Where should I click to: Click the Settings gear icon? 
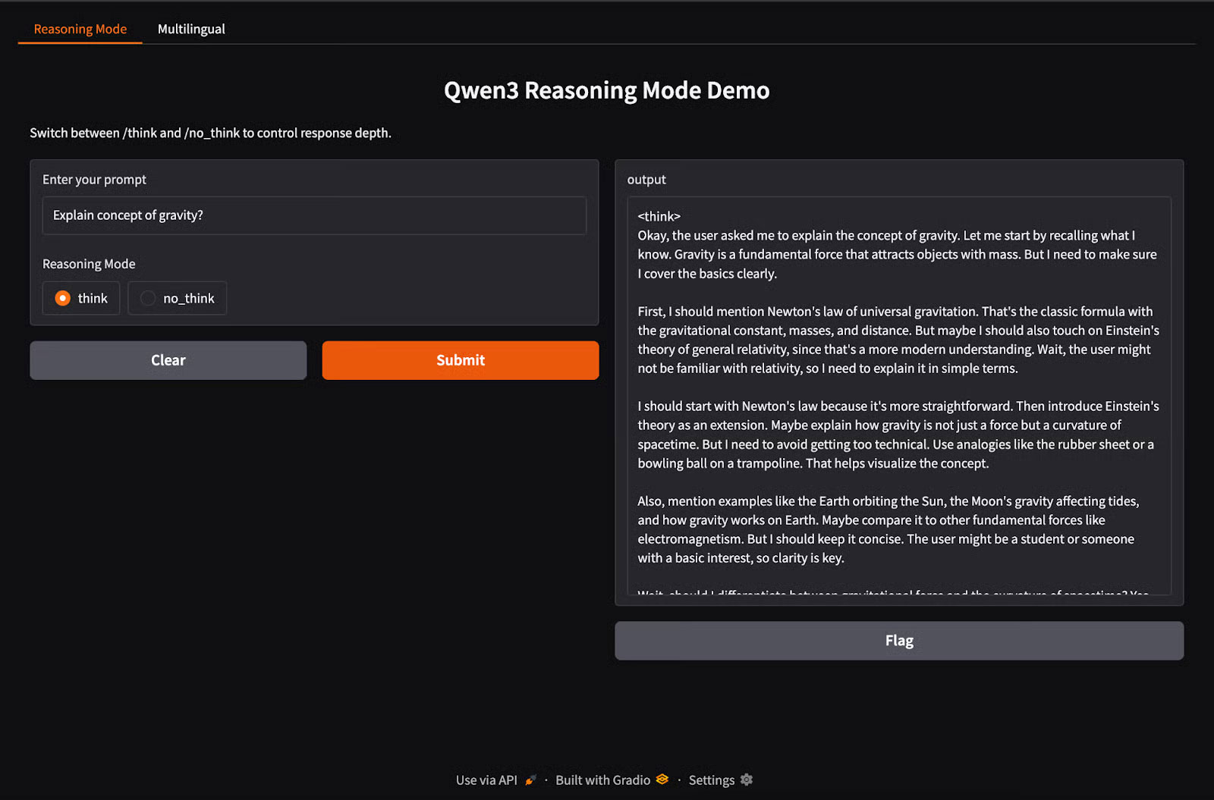747,780
